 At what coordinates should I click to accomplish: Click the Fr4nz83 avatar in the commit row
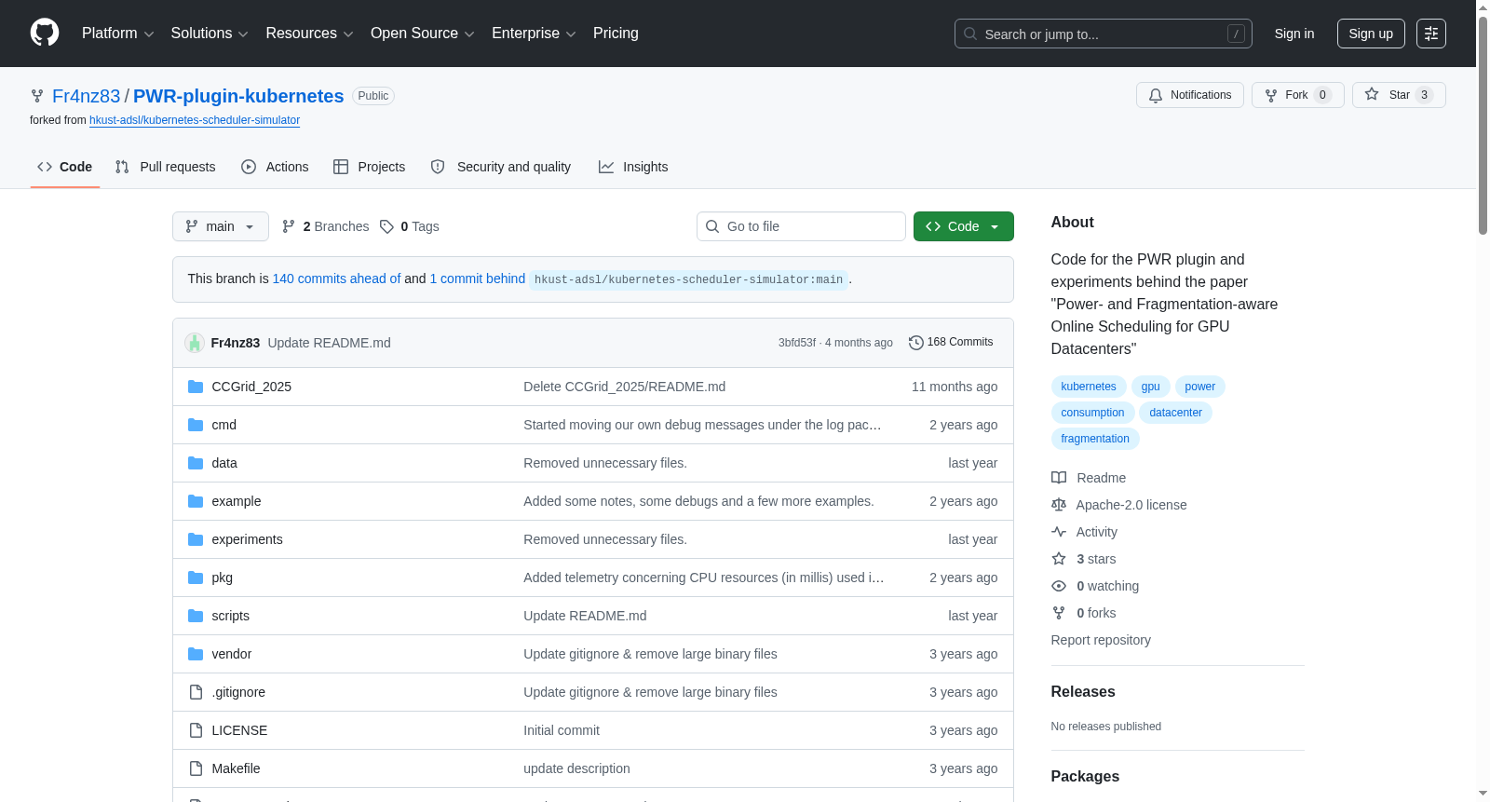click(x=195, y=343)
